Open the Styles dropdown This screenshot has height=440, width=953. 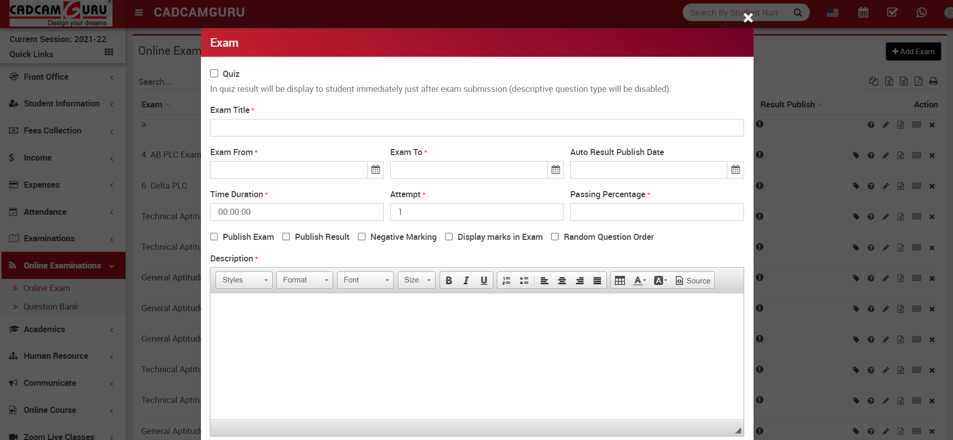pyautogui.click(x=244, y=280)
